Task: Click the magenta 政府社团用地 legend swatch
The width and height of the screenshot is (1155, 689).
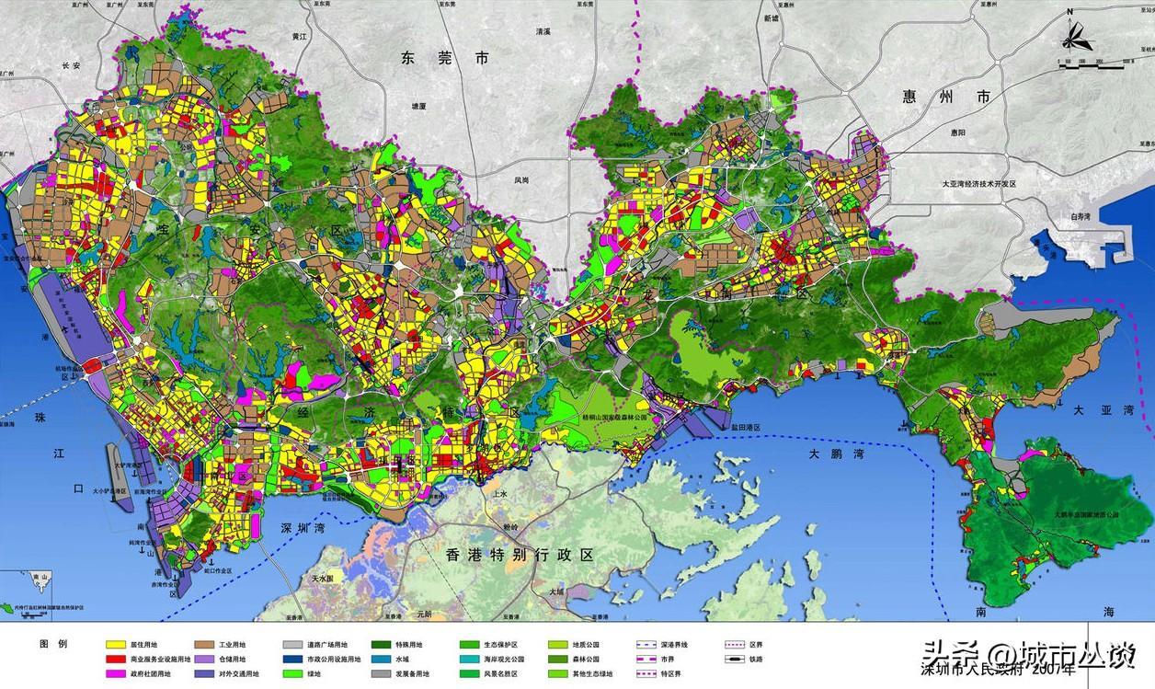Action: [x=116, y=674]
